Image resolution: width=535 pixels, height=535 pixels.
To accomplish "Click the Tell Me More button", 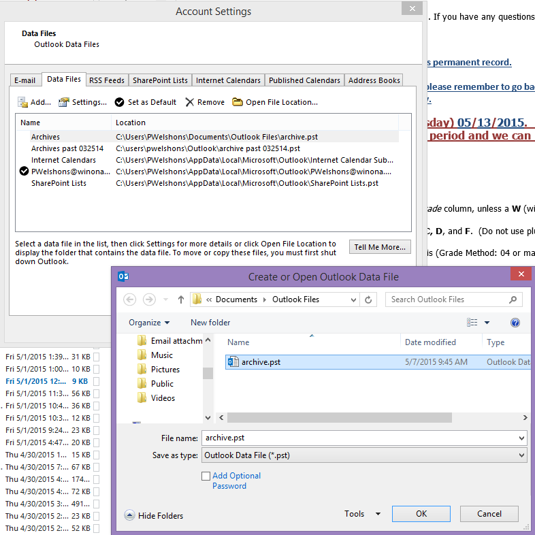I will click(x=380, y=247).
